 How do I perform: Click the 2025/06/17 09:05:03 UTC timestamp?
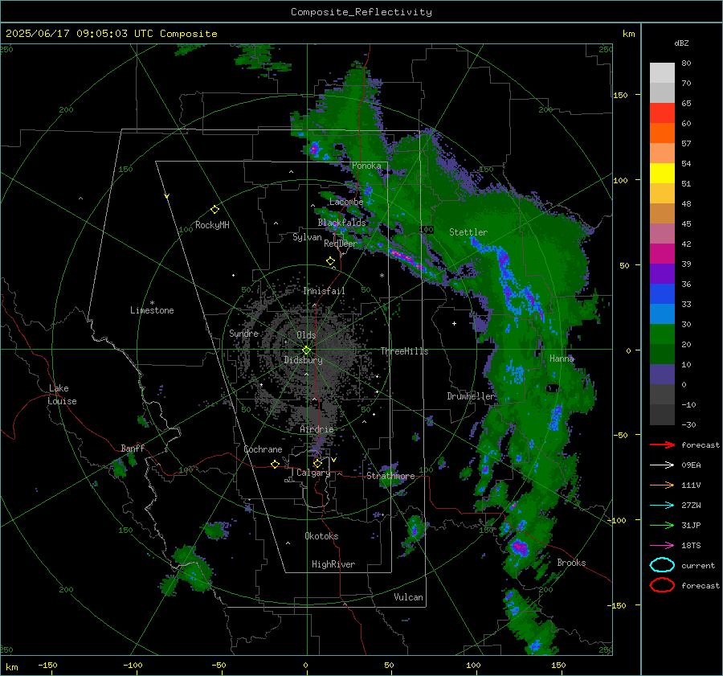(x=112, y=34)
